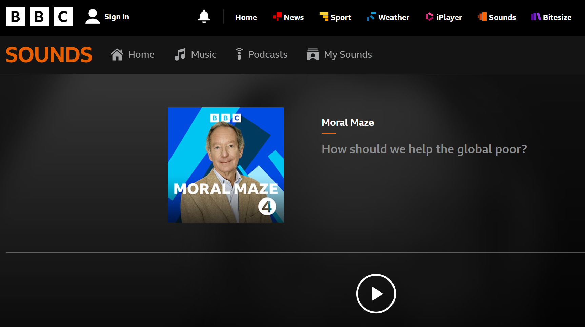The width and height of the screenshot is (585, 327).
Task: Click the My Sounds collection icon
Action: [x=313, y=54]
